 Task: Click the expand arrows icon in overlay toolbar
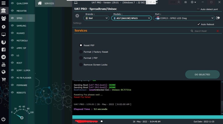point(151,2)
